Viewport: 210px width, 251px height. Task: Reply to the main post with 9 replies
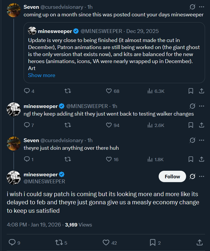pyautogui.click(x=12, y=242)
